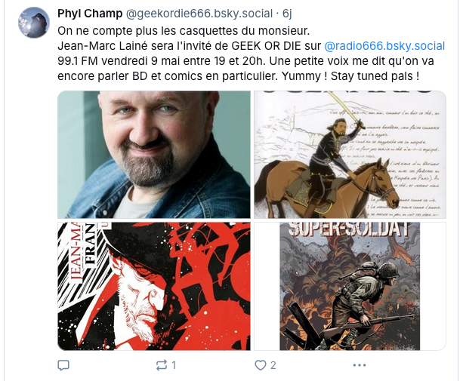The image size is (463, 381).
Task: Click the repost count number 1
Action: 174,365
